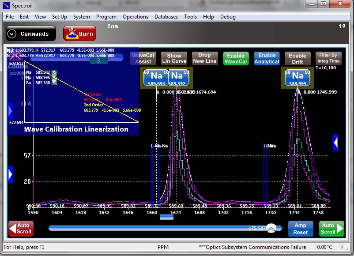The width and height of the screenshot is (354, 256).
Task: Uncheck the Na 589.592 calibration checkbox
Action: point(54,72)
